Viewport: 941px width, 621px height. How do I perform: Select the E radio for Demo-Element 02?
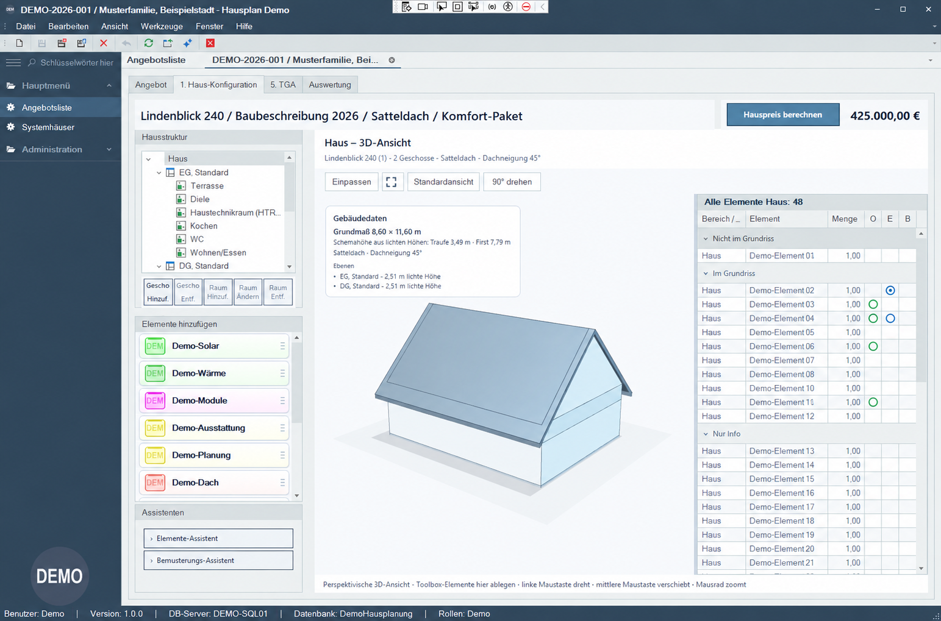(890, 291)
